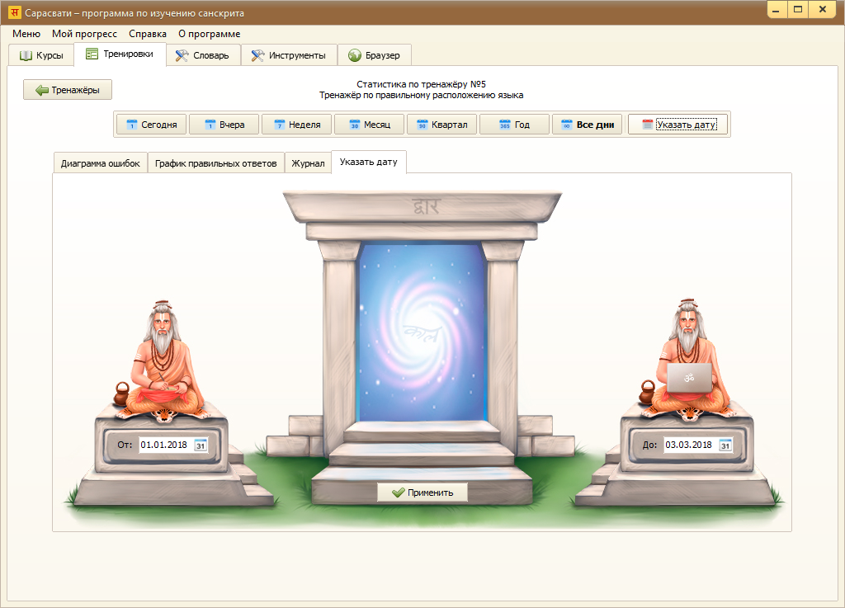Screen dimensions: 845x608
Task: Switch to the Диаграмма ошибок tab
Action: [x=100, y=163]
